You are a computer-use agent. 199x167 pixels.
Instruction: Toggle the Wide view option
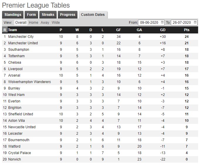coord(55,23)
